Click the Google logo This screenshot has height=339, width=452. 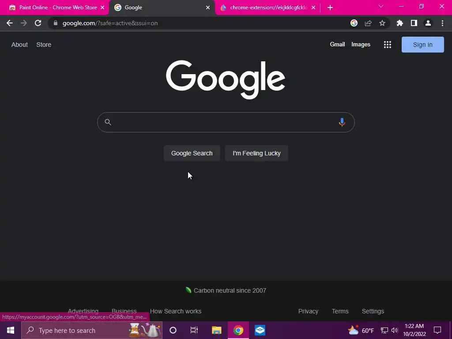tap(226, 79)
